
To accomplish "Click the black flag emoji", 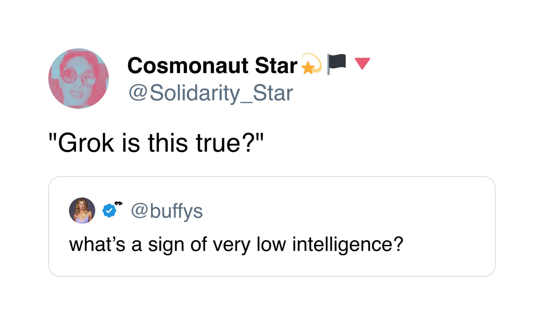I will coord(336,64).
